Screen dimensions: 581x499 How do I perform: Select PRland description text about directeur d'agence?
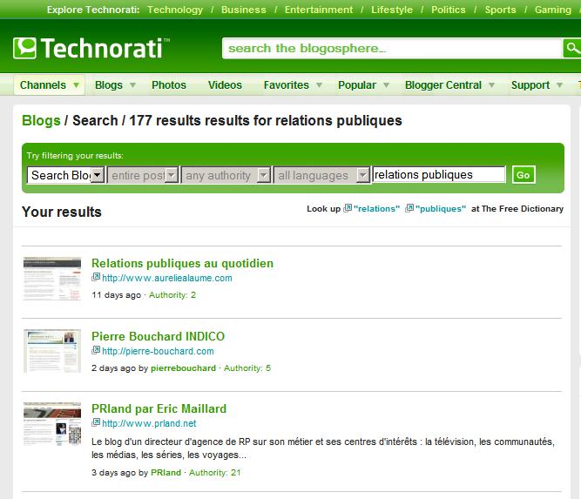point(323,448)
